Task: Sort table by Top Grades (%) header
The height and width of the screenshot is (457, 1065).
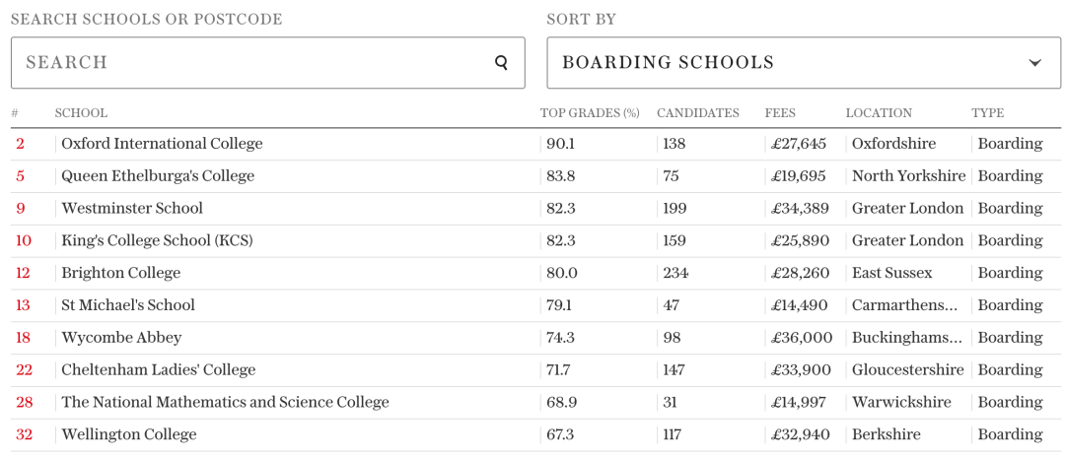Action: pos(590,113)
